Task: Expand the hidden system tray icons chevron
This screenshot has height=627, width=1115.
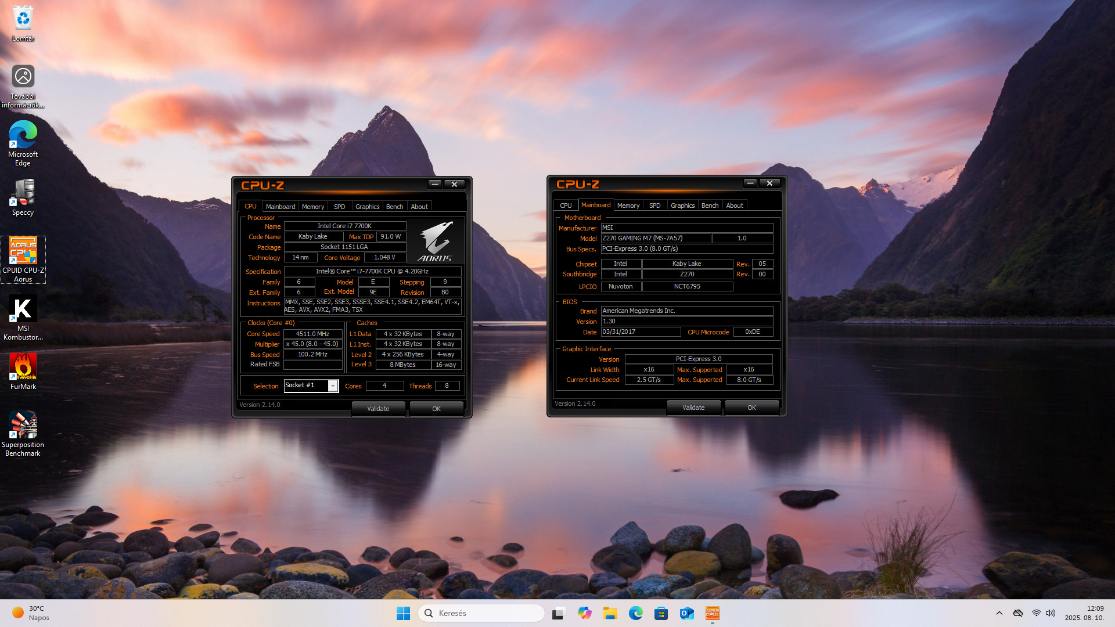Action: point(999,613)
